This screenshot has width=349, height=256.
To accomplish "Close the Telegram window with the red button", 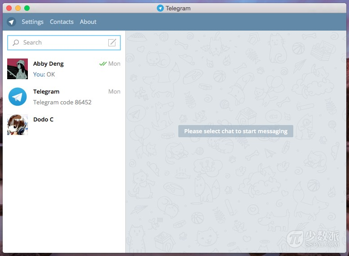I will click(x=9, y=8).
